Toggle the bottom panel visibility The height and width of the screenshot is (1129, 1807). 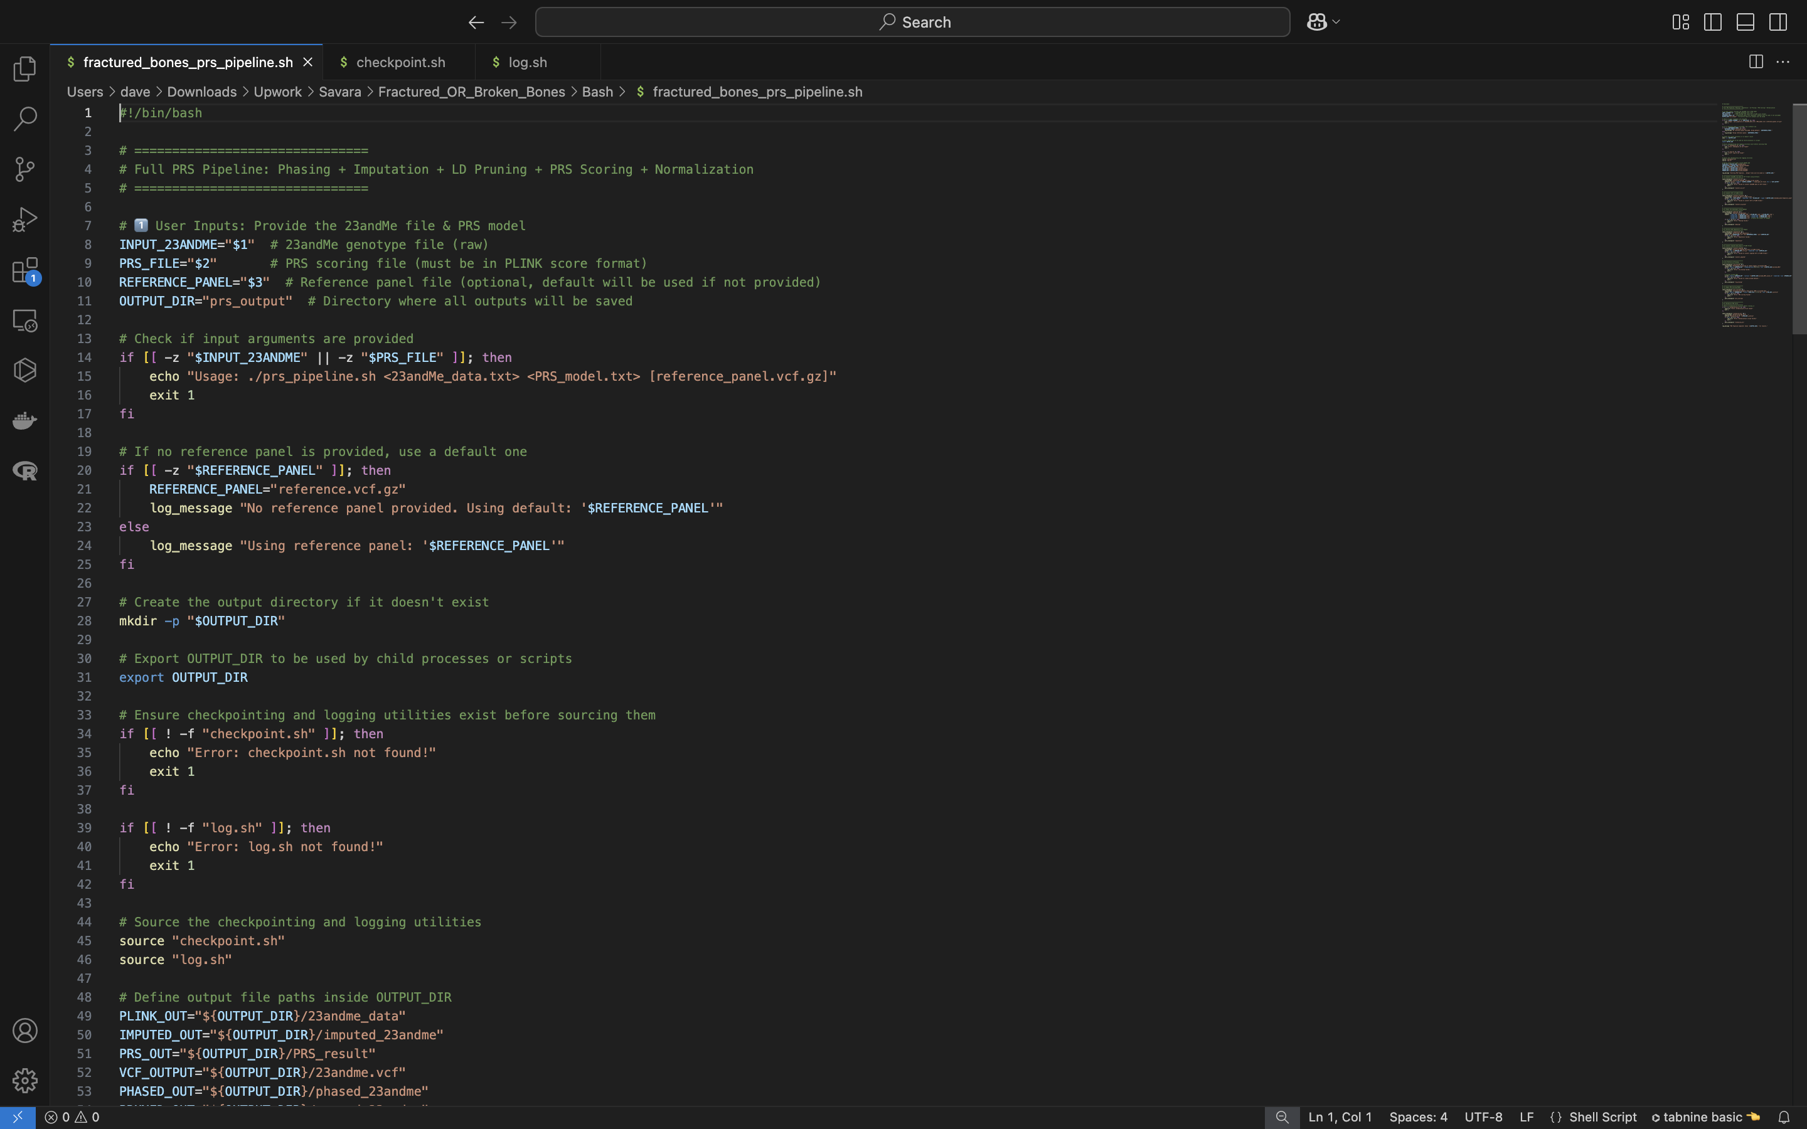(1745, 23)
